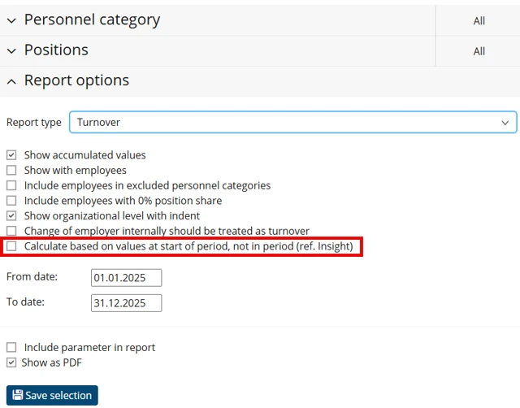Tick Include parameter in report

11,348
